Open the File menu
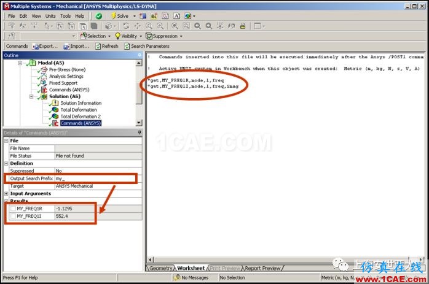 (x=12, y=16)
